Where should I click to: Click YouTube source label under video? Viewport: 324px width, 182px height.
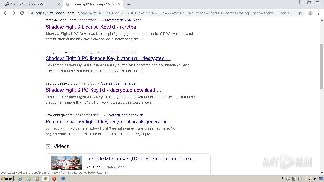click(93, 167)
